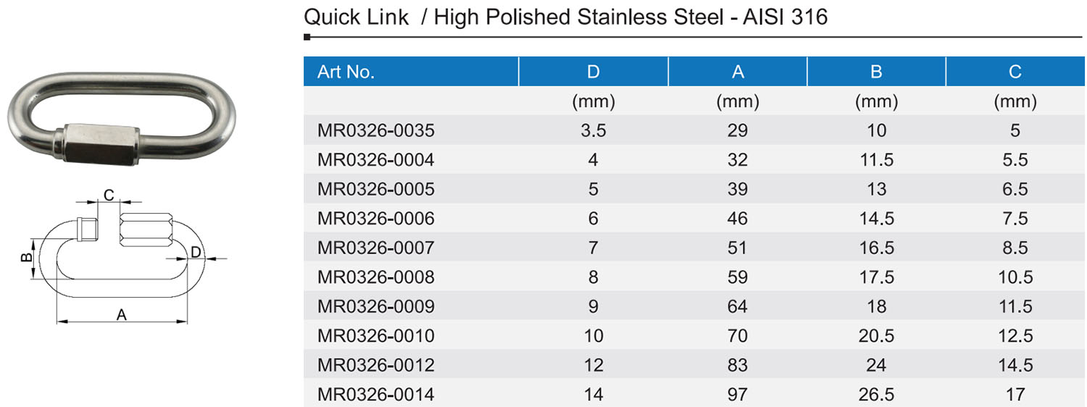
Task: Select the "D" column header in the table
Action: pyautogui.click(x=593, y=72)
